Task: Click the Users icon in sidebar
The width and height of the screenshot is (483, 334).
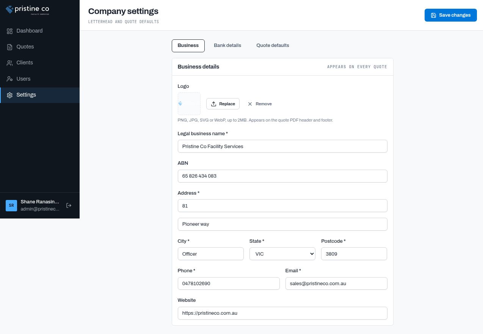Action: click(x=10, y=79)
